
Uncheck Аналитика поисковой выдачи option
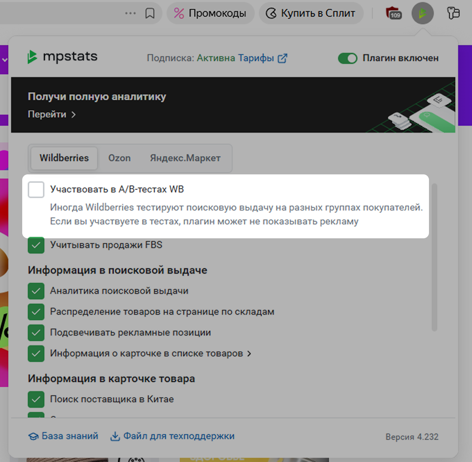(36, 291)
